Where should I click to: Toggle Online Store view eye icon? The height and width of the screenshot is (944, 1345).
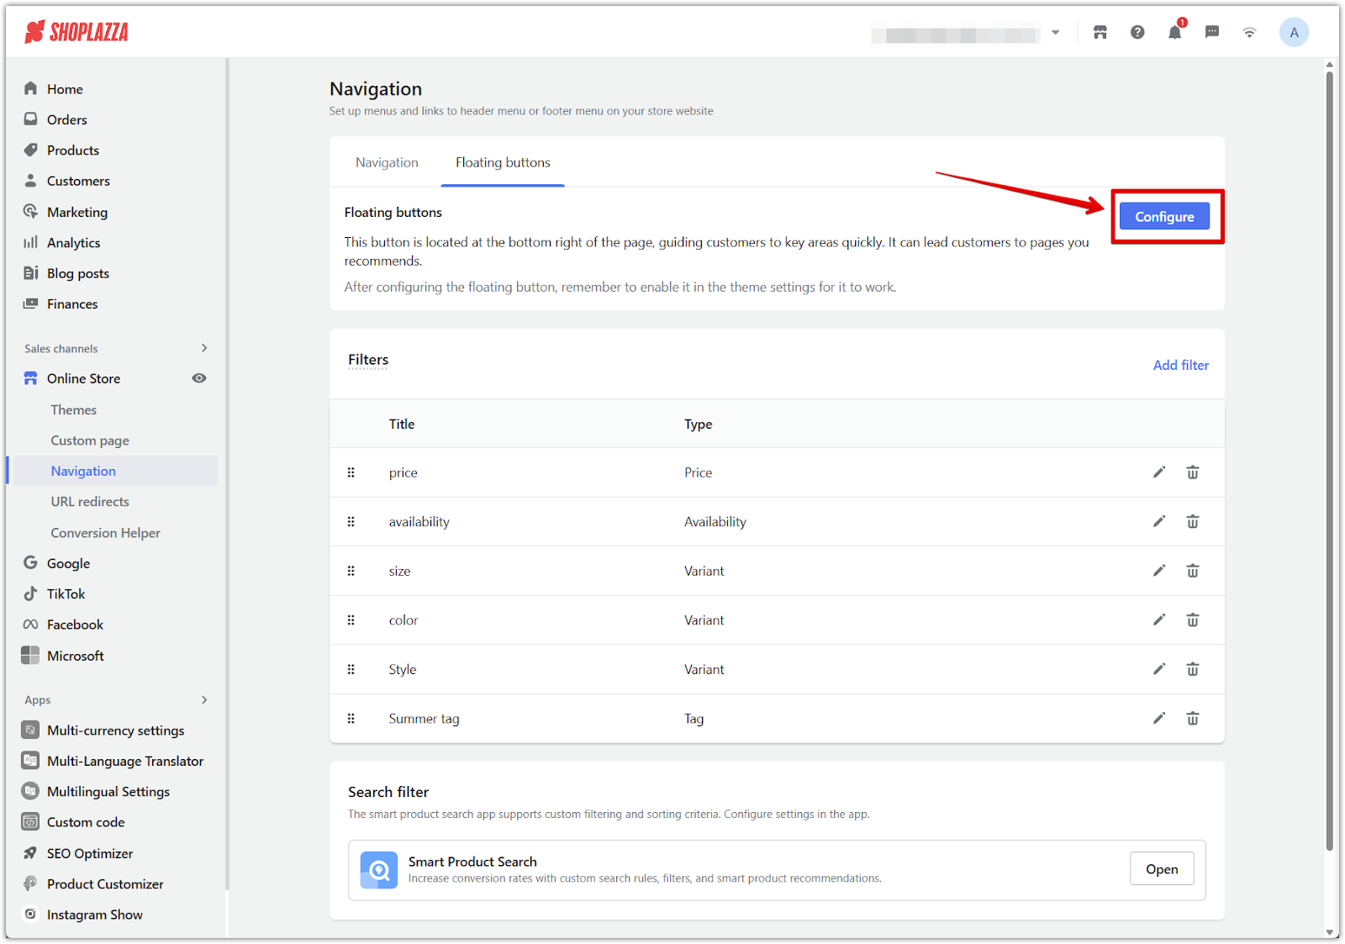pos(199,378)
